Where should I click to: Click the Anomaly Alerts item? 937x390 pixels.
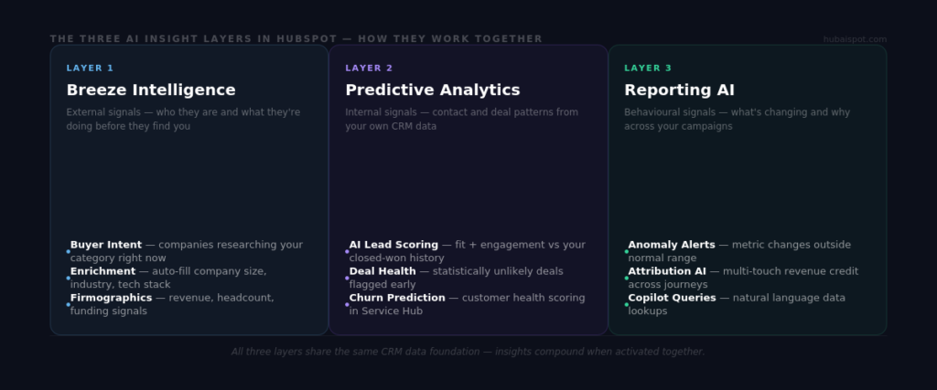[739, 251]
